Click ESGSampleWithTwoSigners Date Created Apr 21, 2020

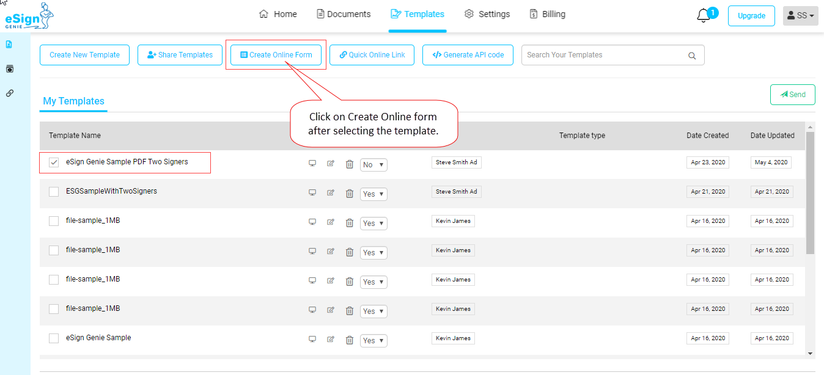[708, 192]
